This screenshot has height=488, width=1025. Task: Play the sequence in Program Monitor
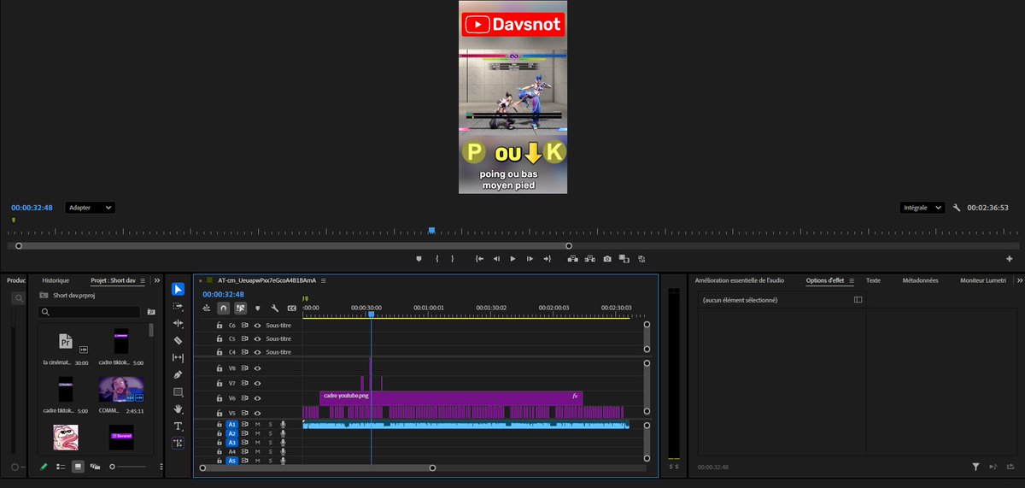(512, 258)
